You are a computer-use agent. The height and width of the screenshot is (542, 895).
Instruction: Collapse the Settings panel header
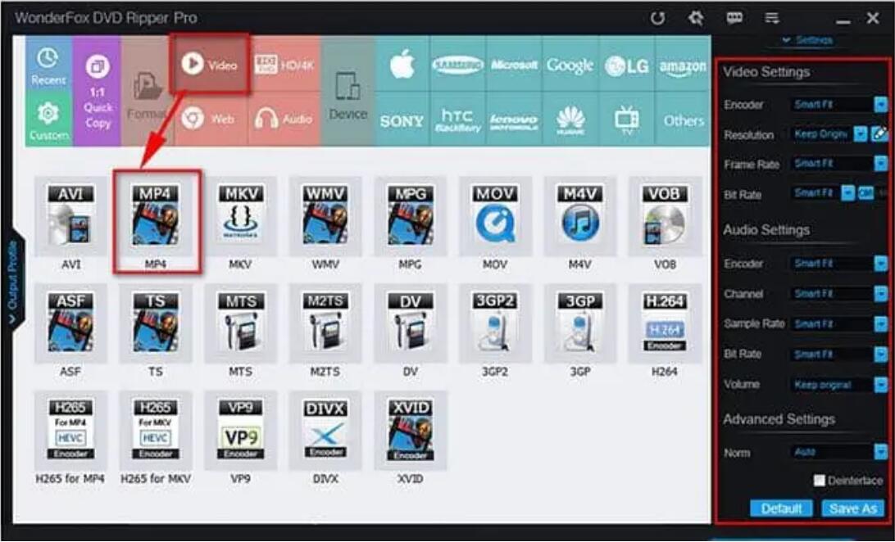point(807,40)
